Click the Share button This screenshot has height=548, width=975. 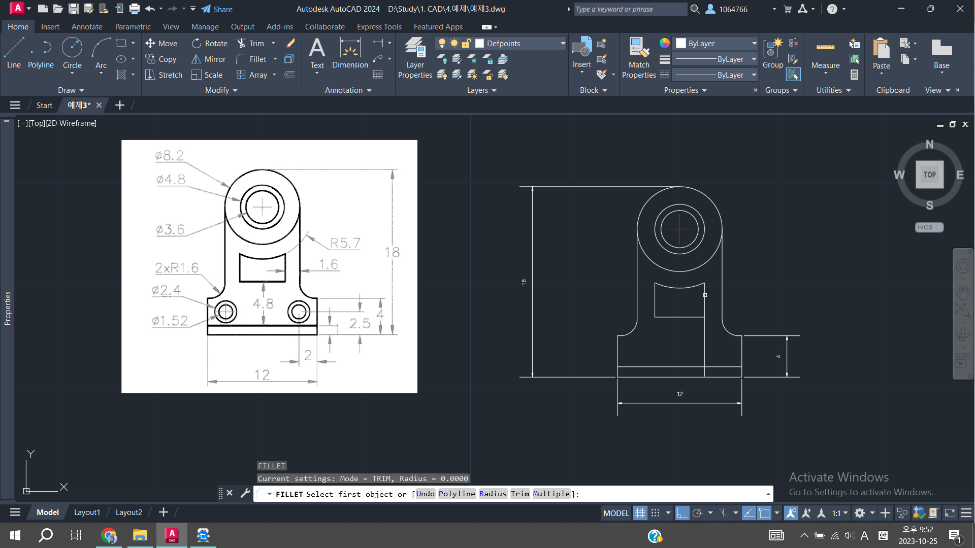(x=217, y=9)
